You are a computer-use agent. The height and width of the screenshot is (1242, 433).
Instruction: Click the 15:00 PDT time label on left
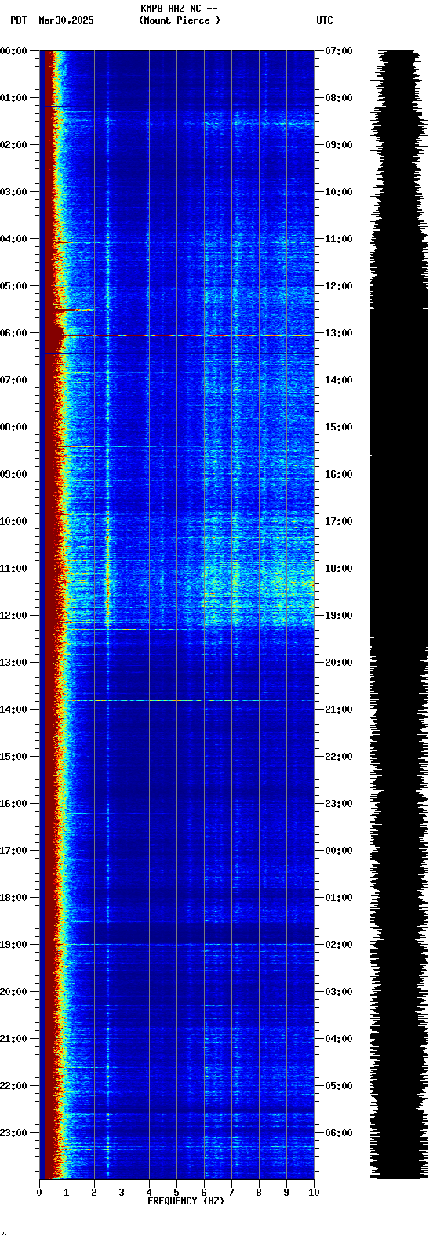13,757
